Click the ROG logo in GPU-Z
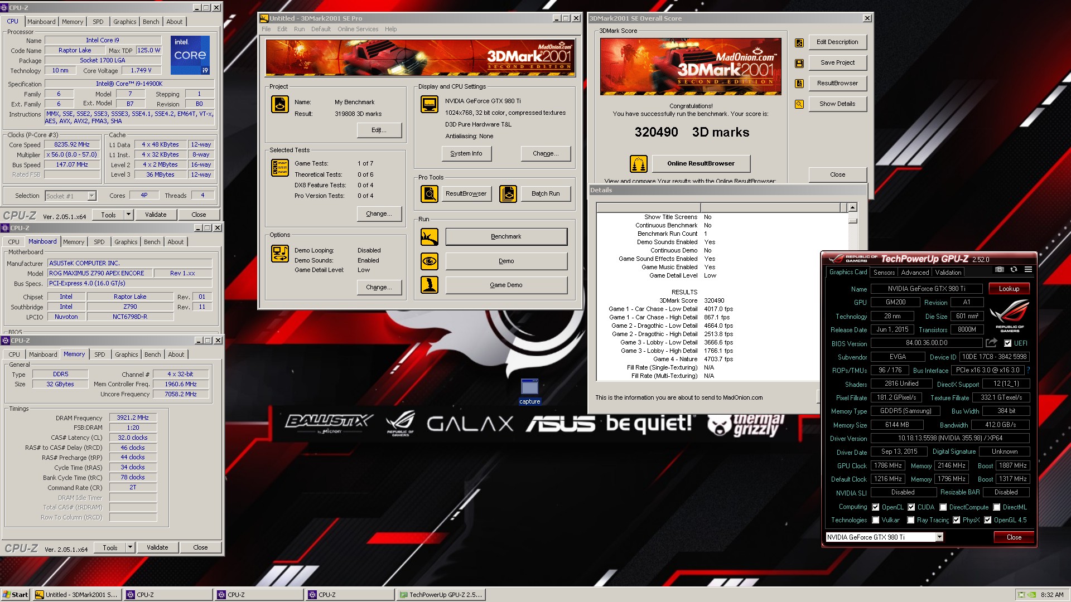This screenshot has width=1071, height=602. (1010, 315)
